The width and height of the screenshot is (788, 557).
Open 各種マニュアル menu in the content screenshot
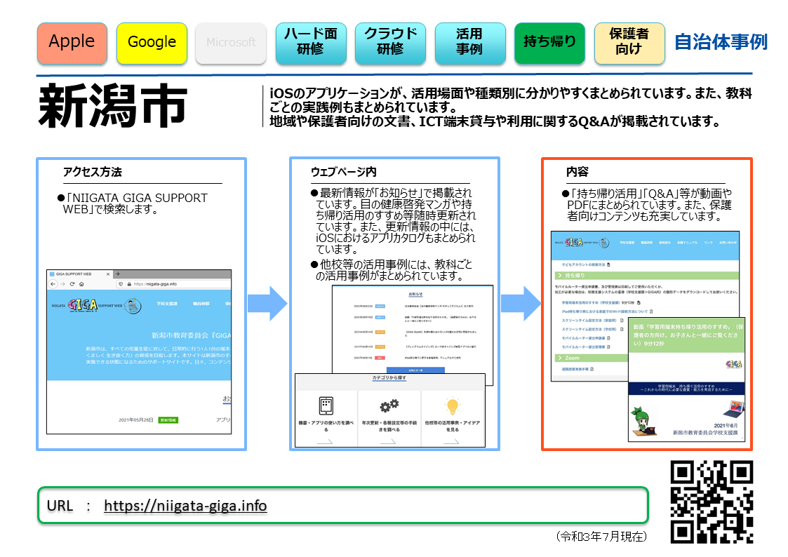coord(687,243)
